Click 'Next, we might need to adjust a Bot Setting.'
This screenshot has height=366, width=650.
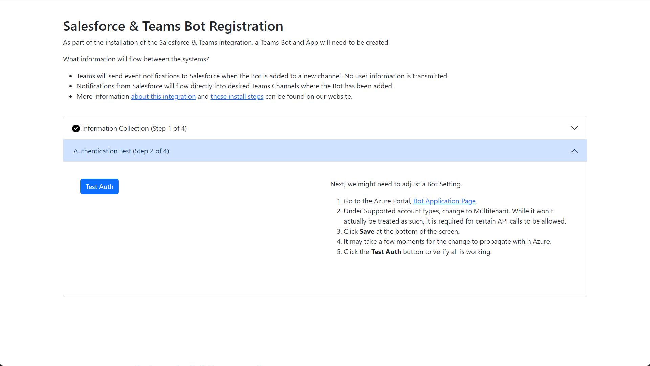point(396,184)
